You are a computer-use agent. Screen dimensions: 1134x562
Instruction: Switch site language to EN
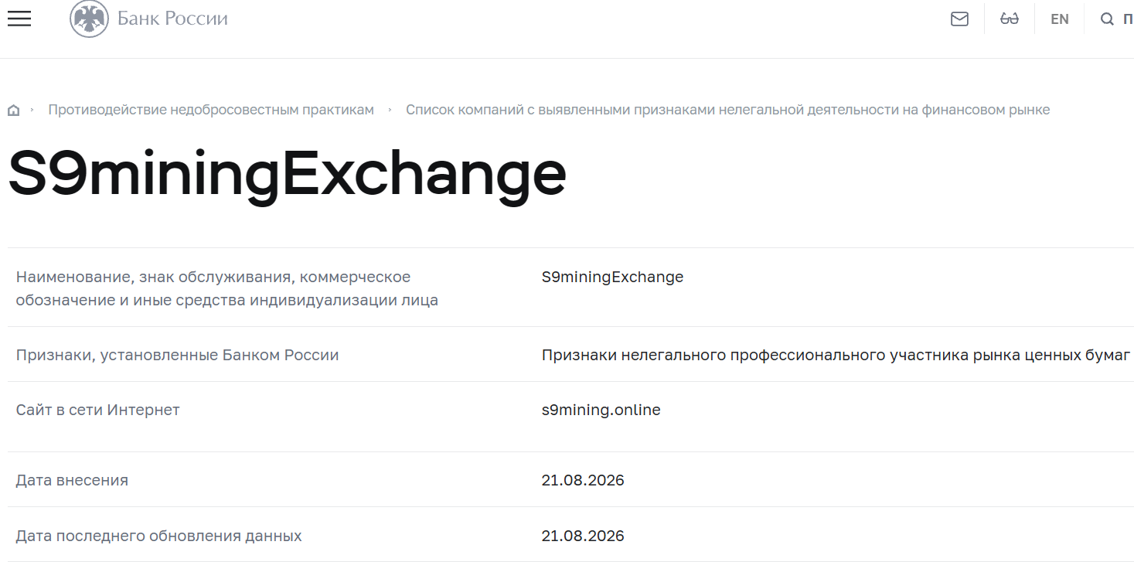1060,19
